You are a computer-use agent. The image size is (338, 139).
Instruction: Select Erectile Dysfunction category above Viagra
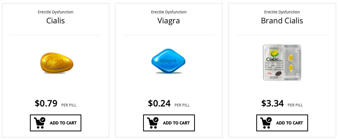point(169,12)
